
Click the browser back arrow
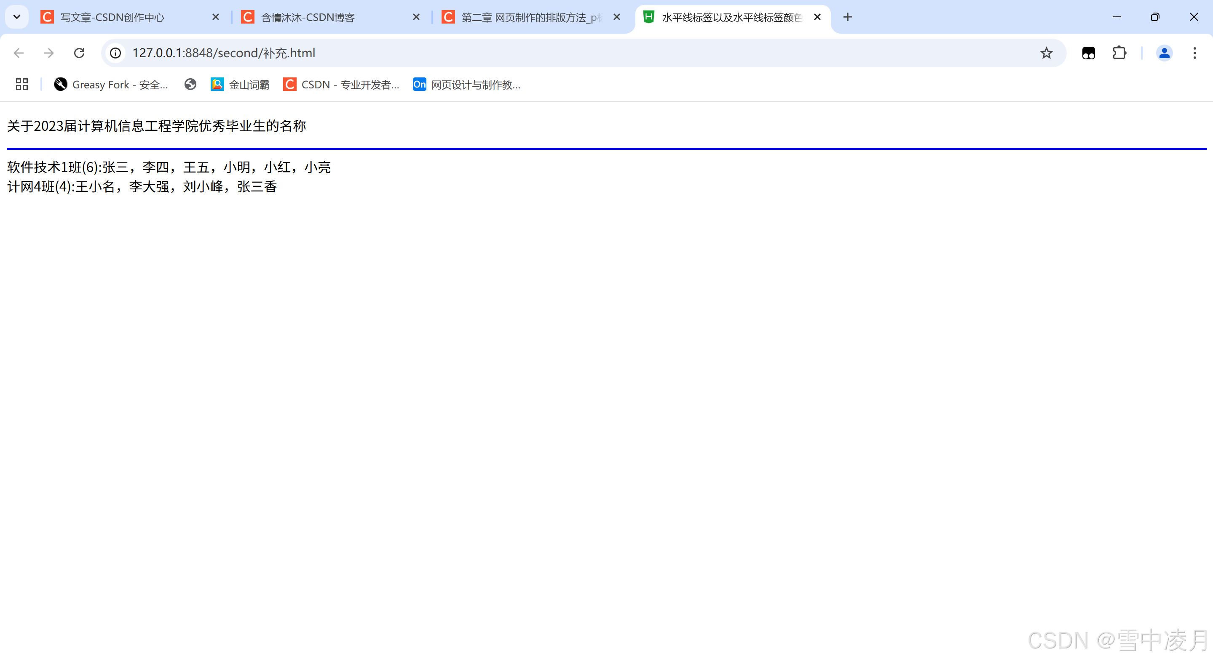19,53
